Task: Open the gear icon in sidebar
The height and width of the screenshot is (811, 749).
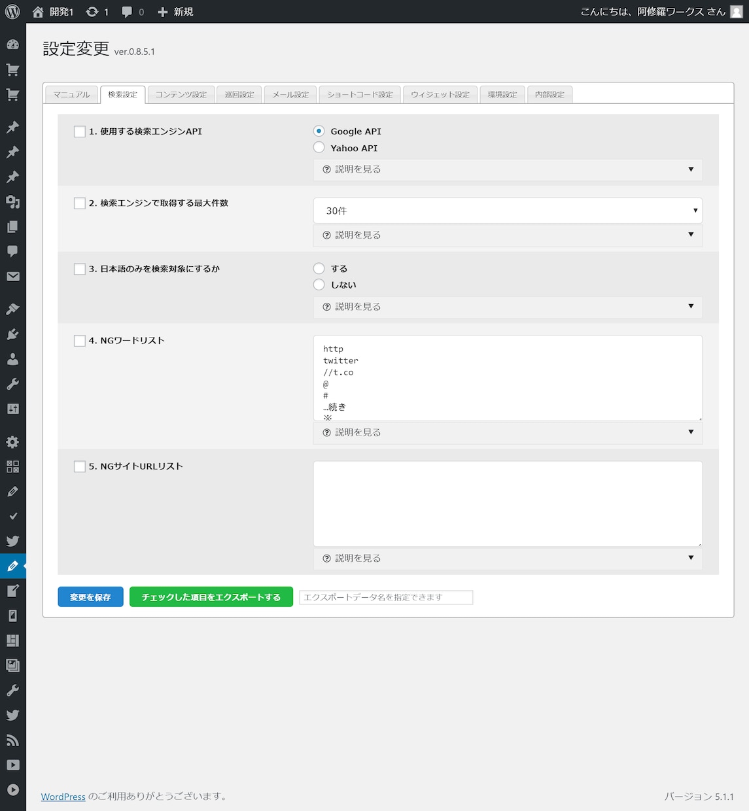Action: 12,442
